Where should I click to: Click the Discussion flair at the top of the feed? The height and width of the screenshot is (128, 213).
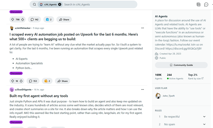point(16,12)
